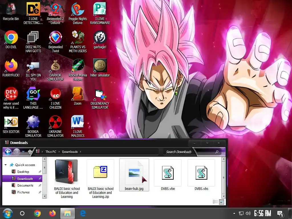Open the Firefox desktop shortcut
The image size is (292, 219).
[11, 68]
